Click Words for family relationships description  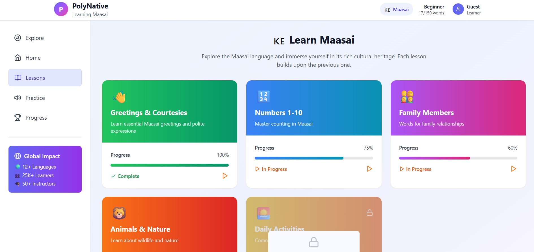(x=432, y=124)
